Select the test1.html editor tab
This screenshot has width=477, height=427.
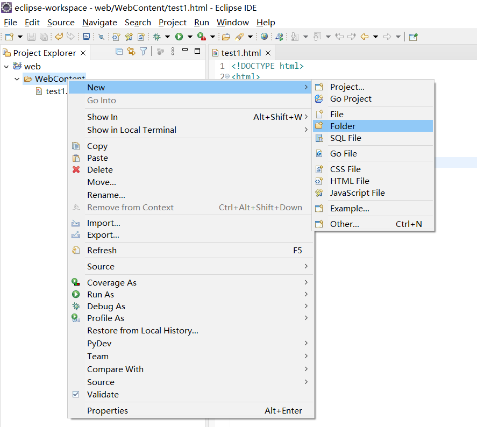[241, 53]
